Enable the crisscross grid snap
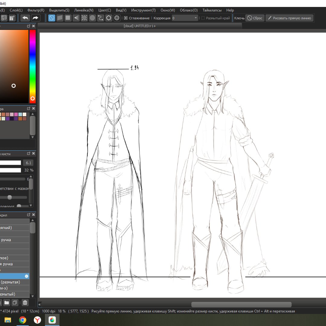Image resolution: width=326 pixels, height=326 pixels. [68, 18]
